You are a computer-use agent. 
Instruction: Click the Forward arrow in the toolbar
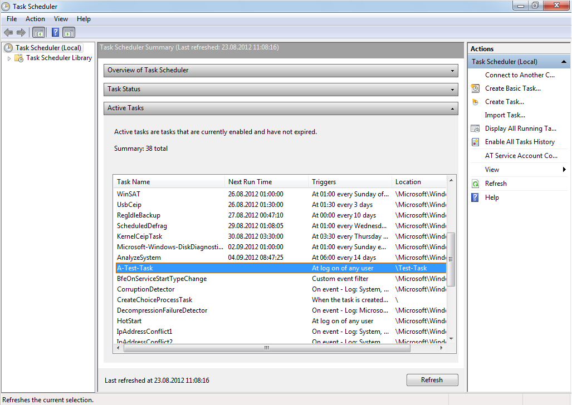(21, 32)
